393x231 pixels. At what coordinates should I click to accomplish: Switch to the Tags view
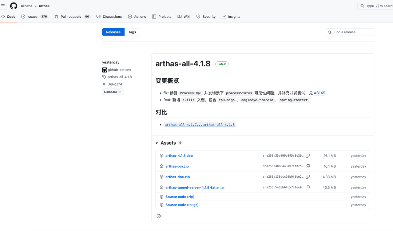point(132,32)
